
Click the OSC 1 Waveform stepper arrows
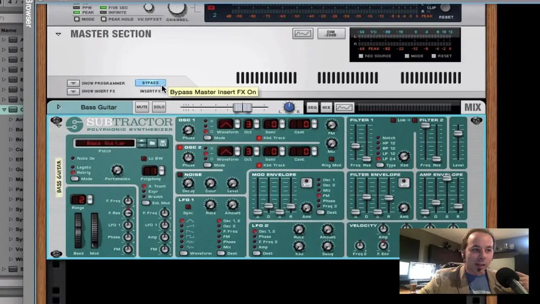[x=237, y=124]
